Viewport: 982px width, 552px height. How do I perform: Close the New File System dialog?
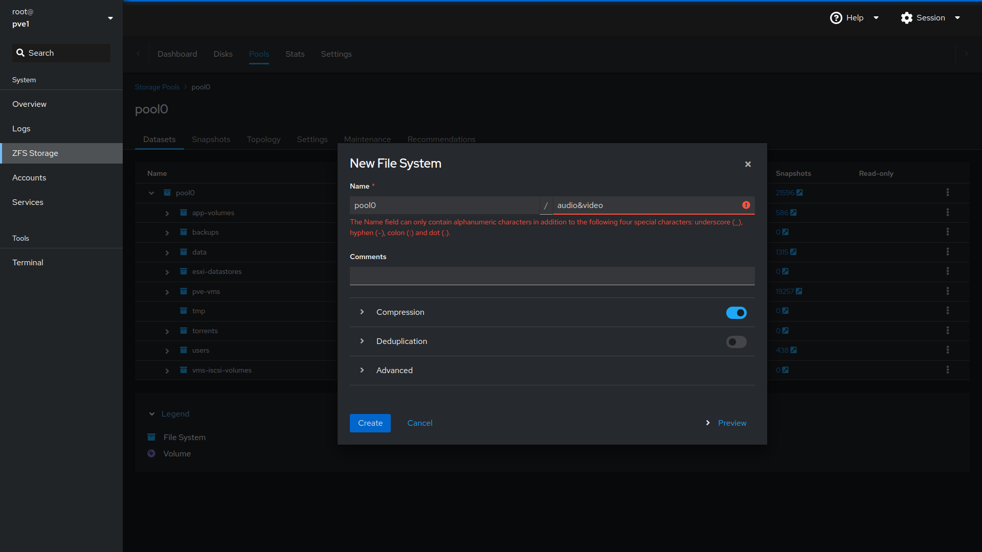748,164
